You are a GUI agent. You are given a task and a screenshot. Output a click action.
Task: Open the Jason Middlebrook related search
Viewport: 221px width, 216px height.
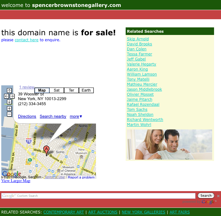(144, 89)
